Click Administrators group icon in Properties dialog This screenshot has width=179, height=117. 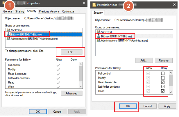pyautogui.click(x=8, y=38)
